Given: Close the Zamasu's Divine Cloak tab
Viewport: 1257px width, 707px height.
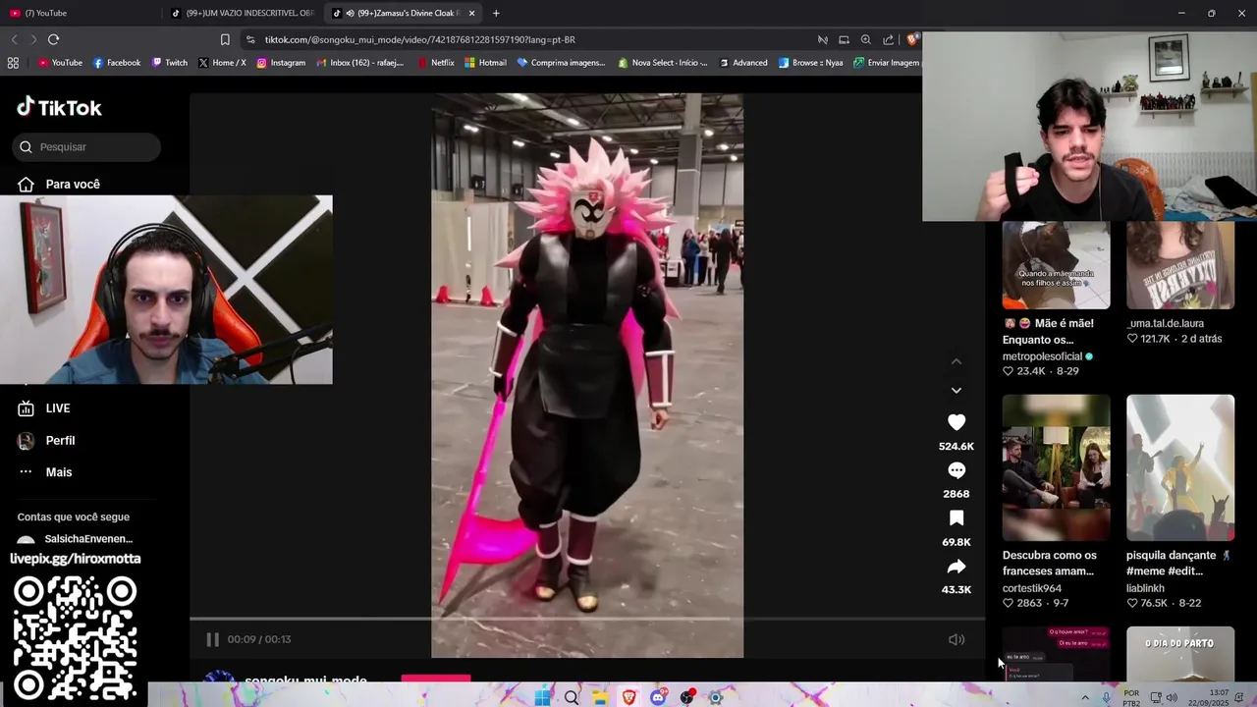Looking at the screenshot, I should click(x=472, y=13).
